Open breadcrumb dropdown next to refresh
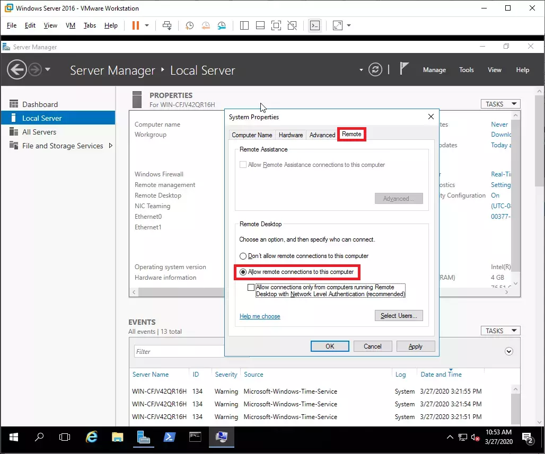 point(361,70)
